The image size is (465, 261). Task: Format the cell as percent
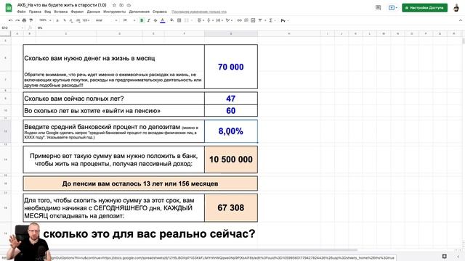(65, 20)
